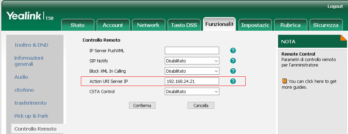Focus the IP Server PushXML input field
This screenshot has width=348, height=134.
point(192,50)
